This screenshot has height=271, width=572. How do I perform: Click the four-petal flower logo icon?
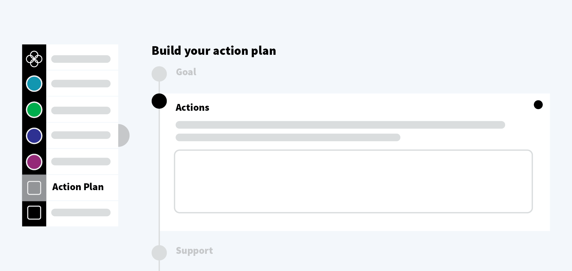(34, 59)
